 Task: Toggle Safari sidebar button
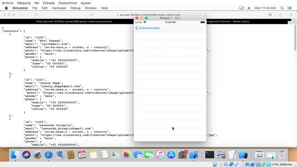click(36, 15)
